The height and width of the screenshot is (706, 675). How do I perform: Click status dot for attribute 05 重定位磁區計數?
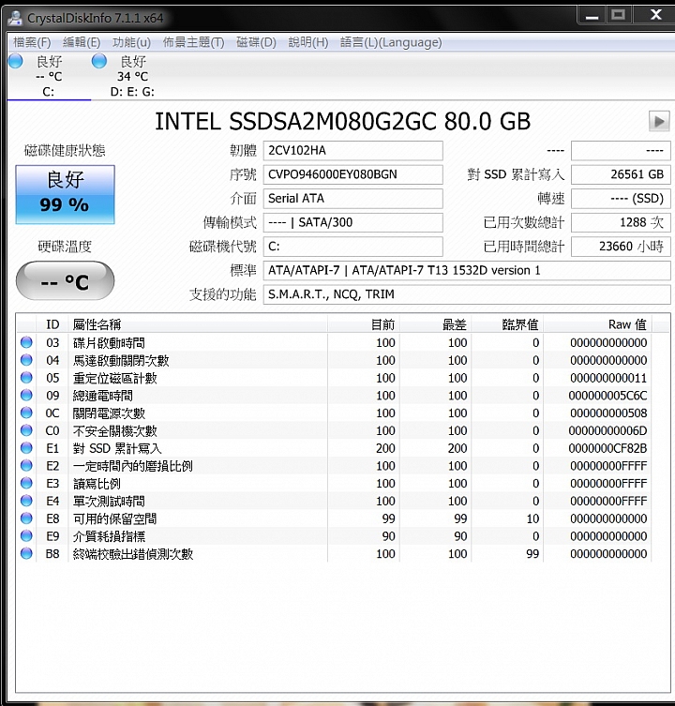pos(26,377)
